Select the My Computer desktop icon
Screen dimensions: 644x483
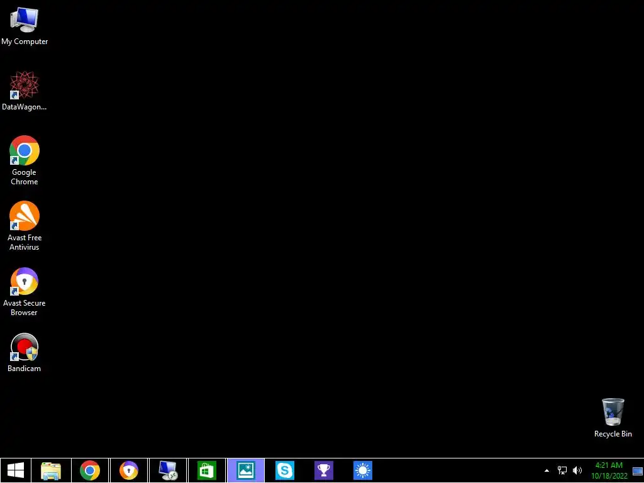(x=25, y=26)
